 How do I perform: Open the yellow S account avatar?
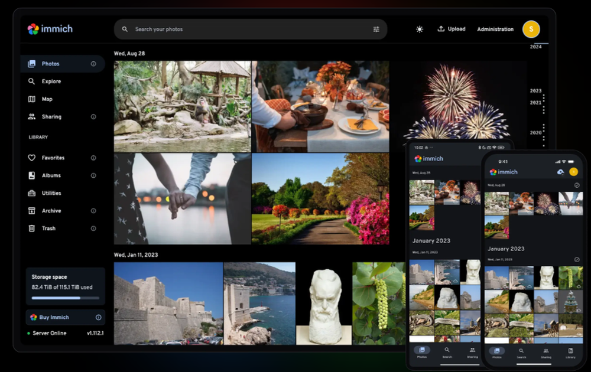531,29
